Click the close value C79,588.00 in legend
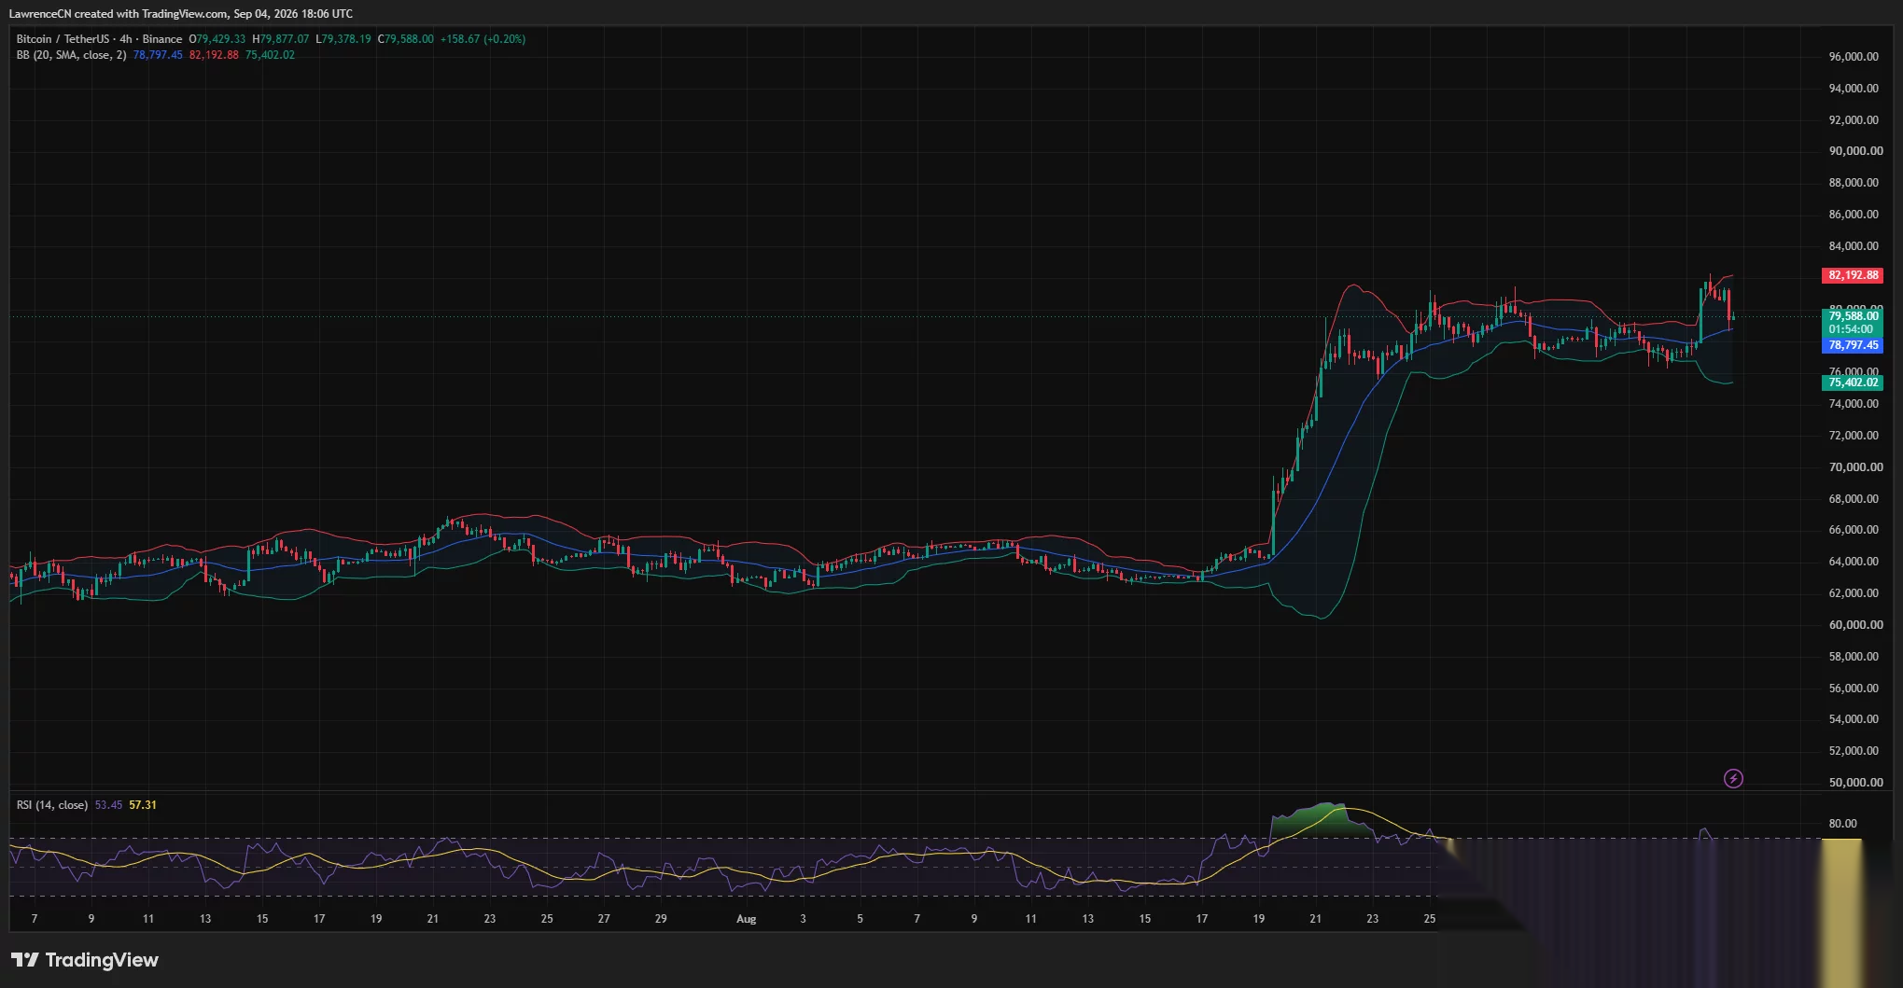The height and width of the screenshot is (988, 1903). point(405,39)
